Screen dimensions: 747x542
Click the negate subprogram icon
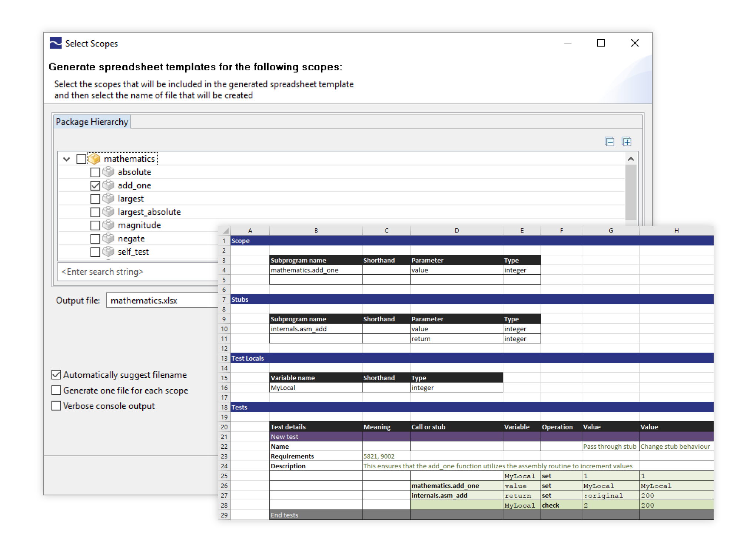[108, 238]
